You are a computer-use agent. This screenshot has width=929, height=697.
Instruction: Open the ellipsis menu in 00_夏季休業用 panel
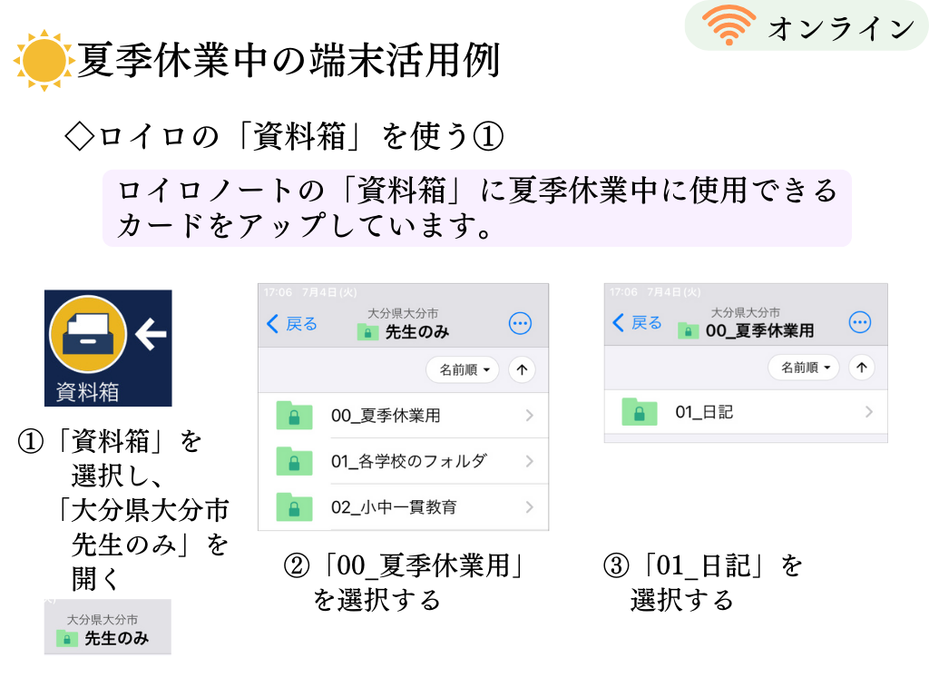coord(860,322)
